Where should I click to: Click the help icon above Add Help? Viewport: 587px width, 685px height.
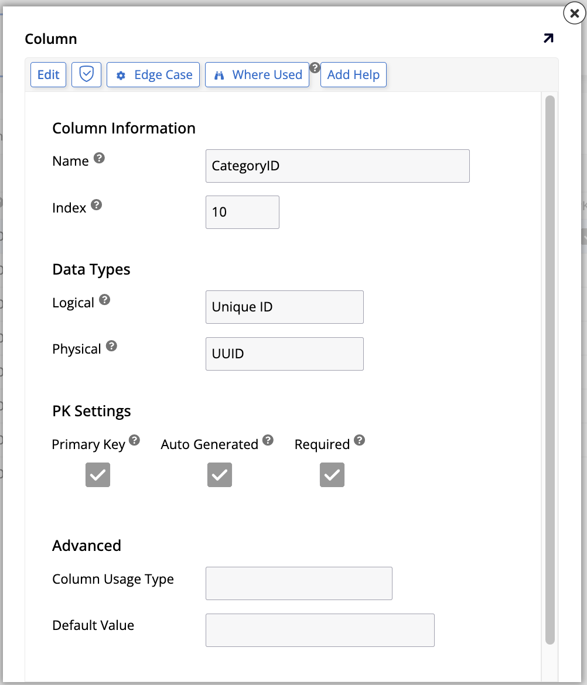point(315,68)
